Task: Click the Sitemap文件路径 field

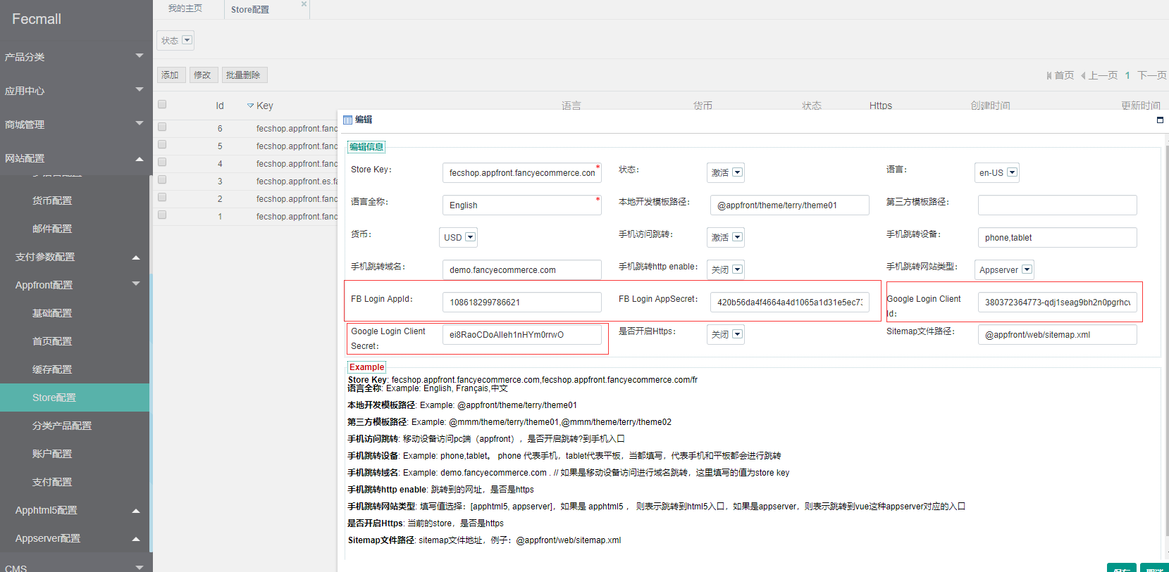Action: pyautogui.click(x=1057, y=334)
